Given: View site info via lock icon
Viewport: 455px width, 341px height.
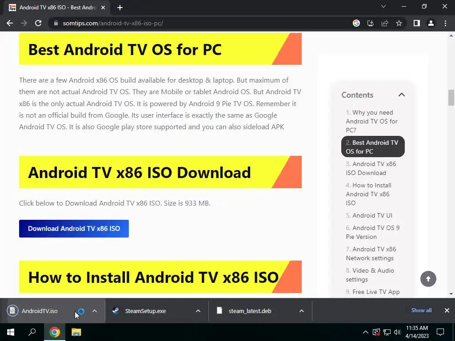Looking at the screenshot, I should point(56,23).
